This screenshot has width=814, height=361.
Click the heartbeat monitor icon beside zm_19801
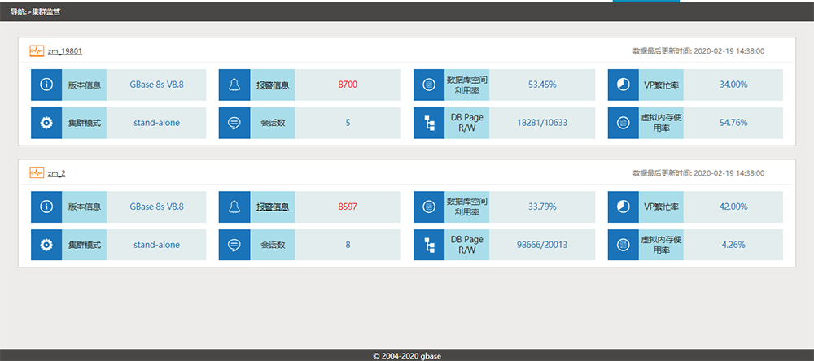pos(37,51)
